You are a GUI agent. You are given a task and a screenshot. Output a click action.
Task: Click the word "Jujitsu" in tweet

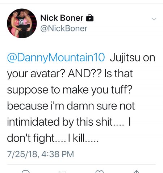[125, 58]
